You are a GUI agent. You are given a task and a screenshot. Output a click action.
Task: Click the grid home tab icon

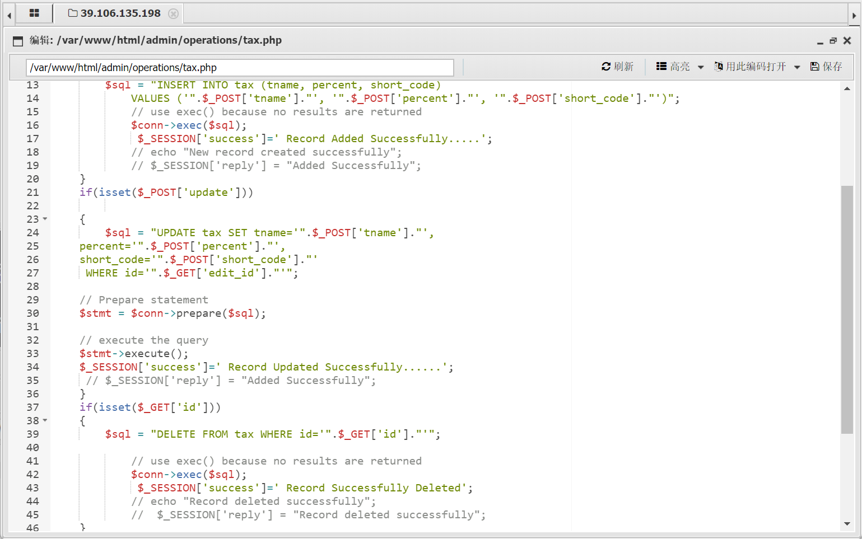[34, 13]
